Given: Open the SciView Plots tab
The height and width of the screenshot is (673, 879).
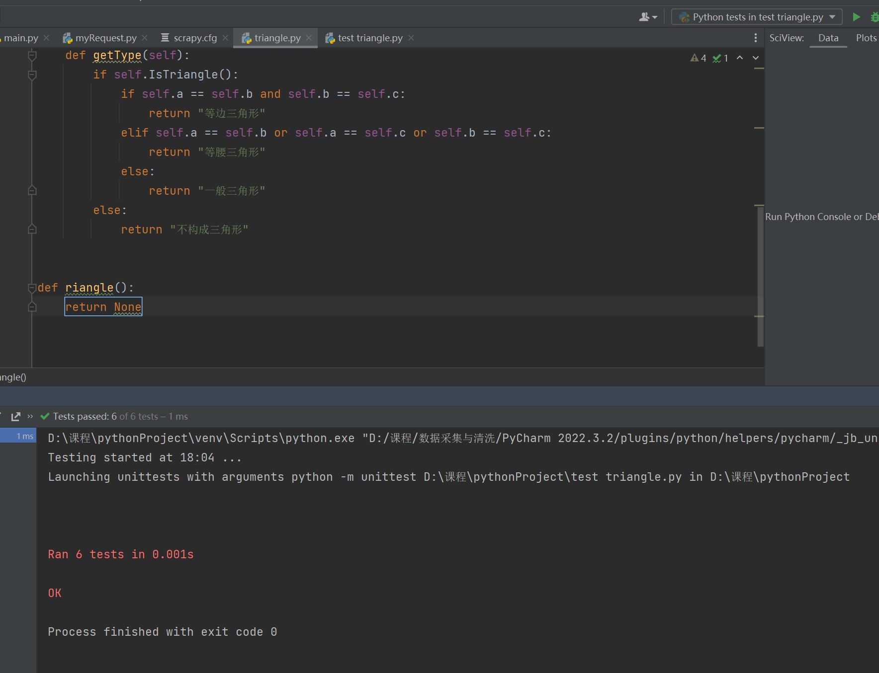Looking at the screenshot, I should (x=866, y=38).
